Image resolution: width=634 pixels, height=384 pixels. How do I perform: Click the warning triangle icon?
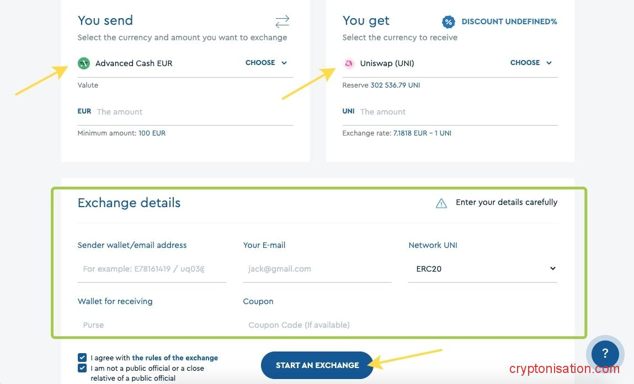pos(441,203)
